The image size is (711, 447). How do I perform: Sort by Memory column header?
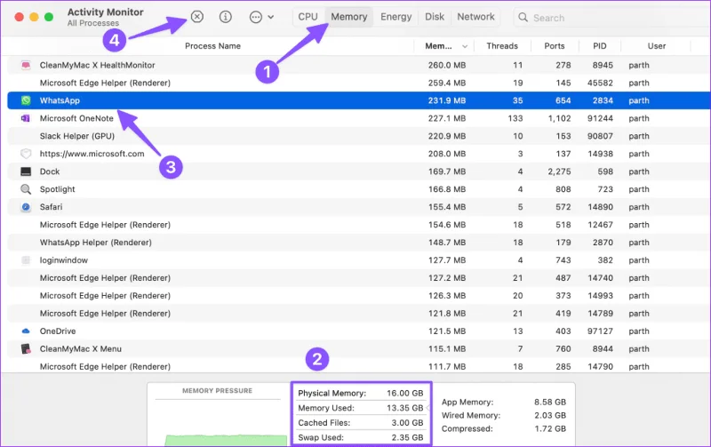438,46
